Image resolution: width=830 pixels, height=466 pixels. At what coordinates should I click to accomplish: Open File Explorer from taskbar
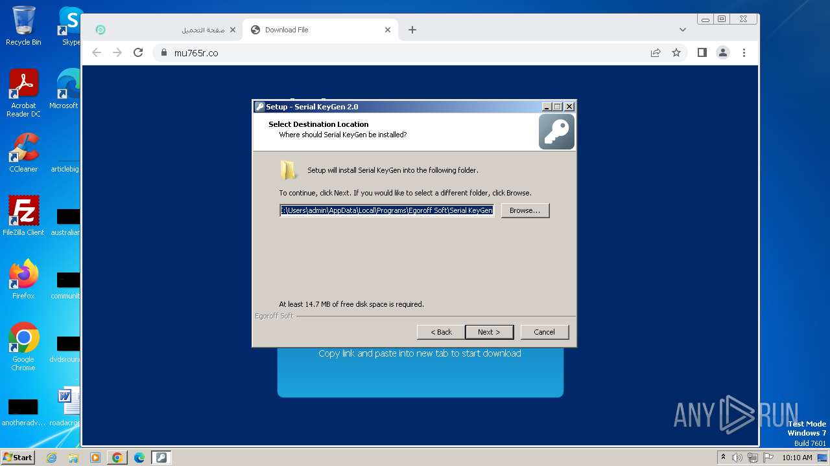(73, 458)
